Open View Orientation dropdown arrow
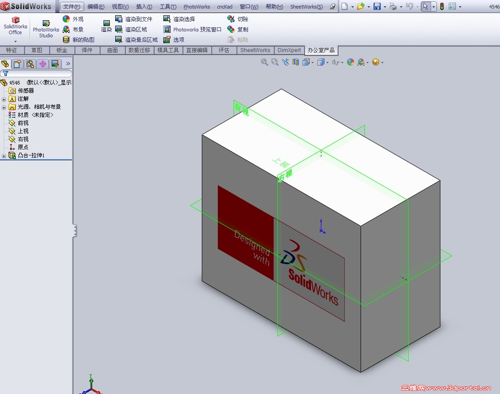The image size is (500, 394). click(x=312, y=63)
